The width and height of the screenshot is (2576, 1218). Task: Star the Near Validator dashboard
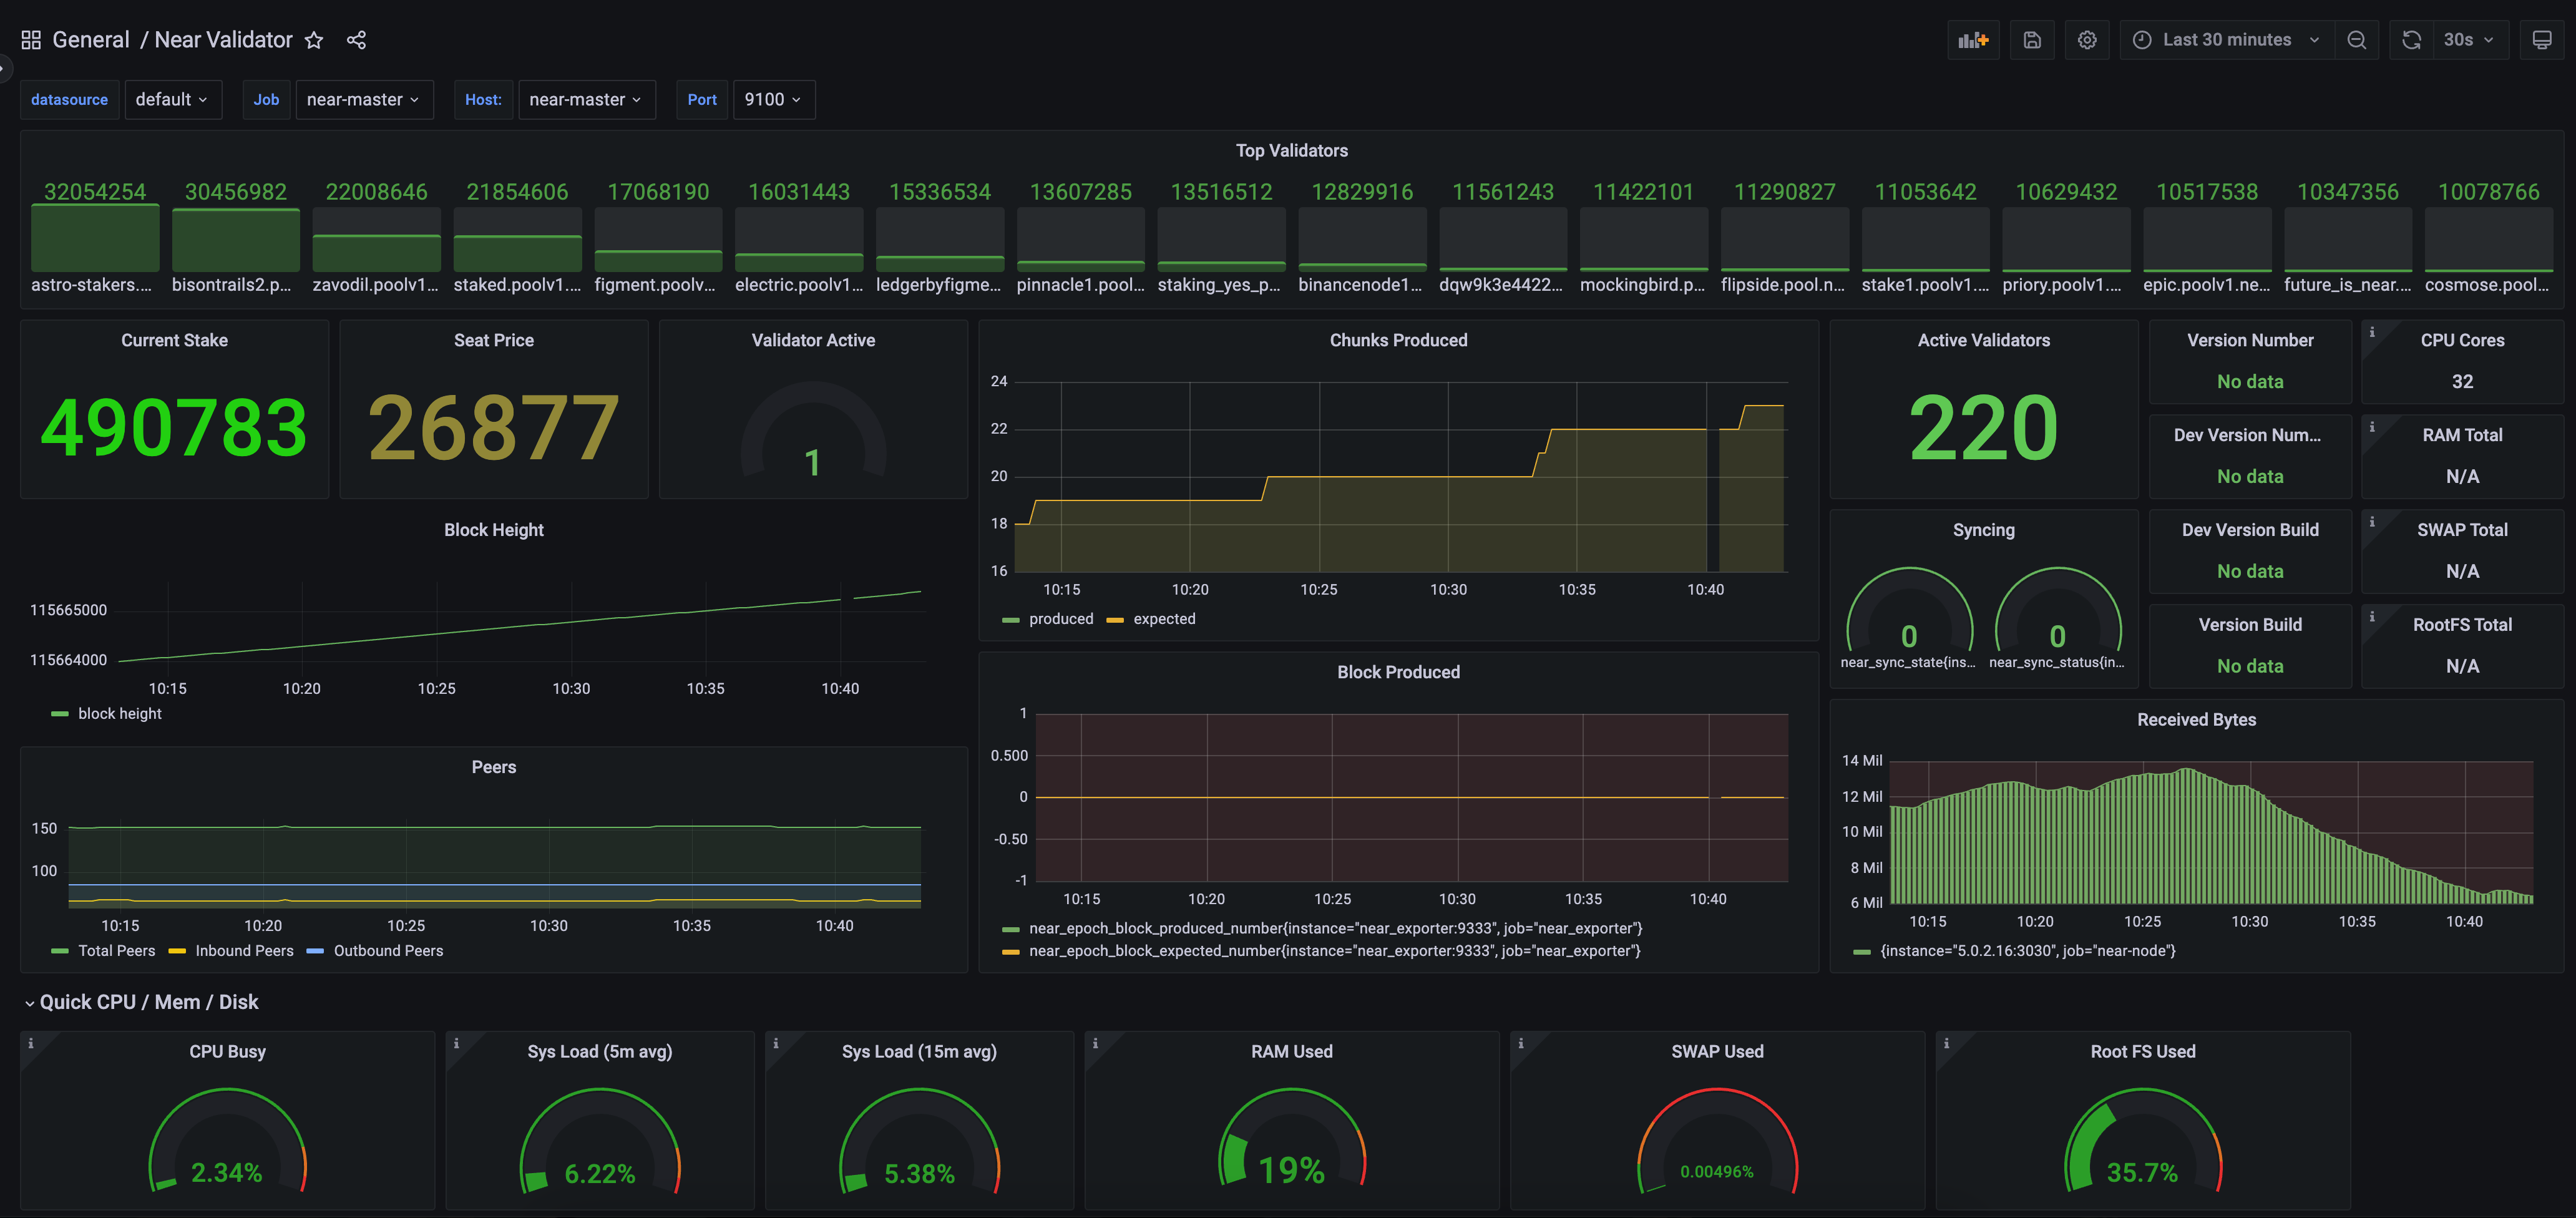314,40
